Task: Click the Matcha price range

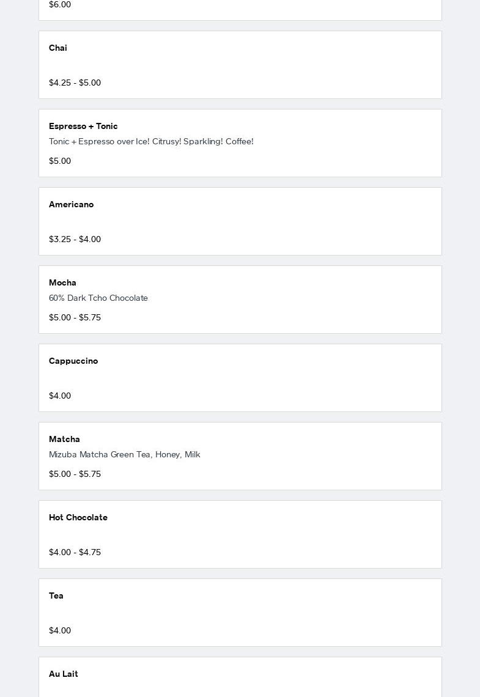Action: [75, 474]
